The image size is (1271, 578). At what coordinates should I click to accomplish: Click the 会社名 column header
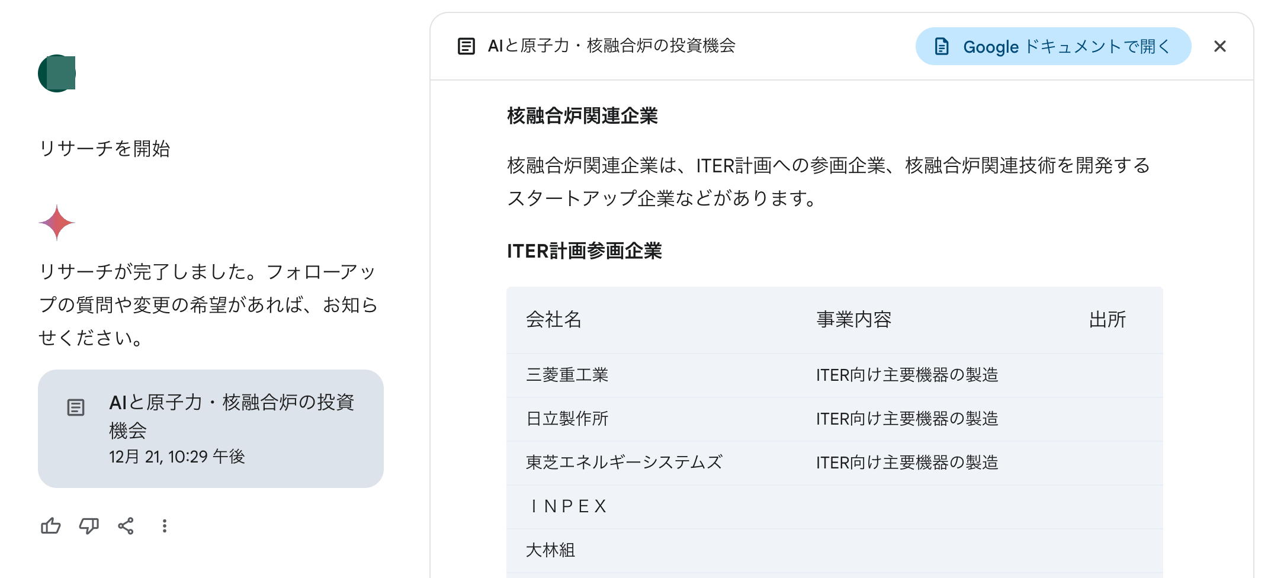(x=554, y=320)
